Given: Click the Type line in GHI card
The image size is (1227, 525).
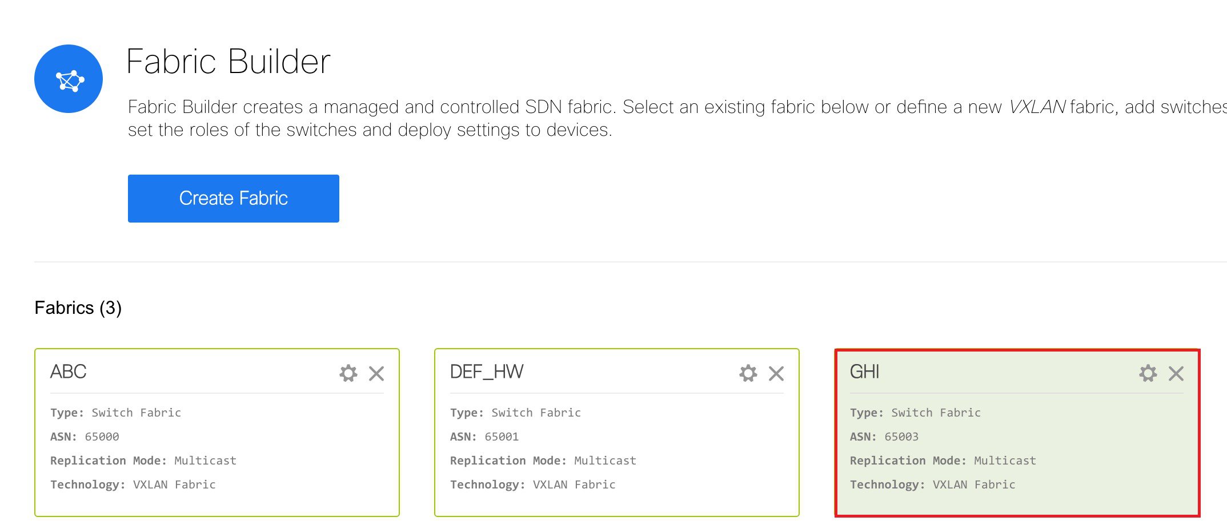Looking at the screenshot, I should pyautogui.click(x=916, y=413).
